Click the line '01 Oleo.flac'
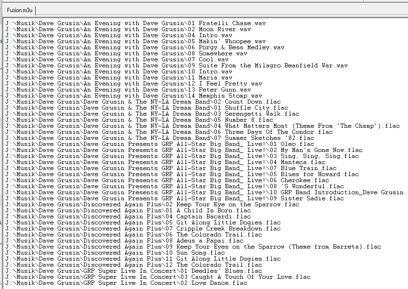 click(x=160, y=144)
